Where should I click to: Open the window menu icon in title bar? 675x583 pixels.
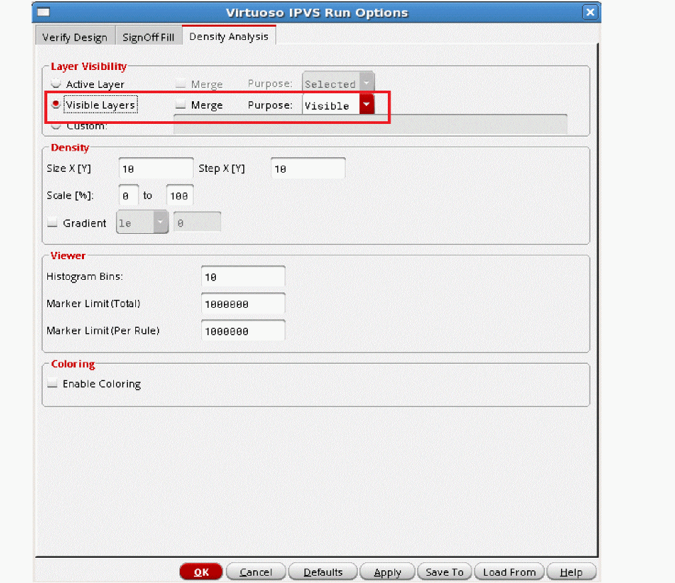(x=43, y=12)
